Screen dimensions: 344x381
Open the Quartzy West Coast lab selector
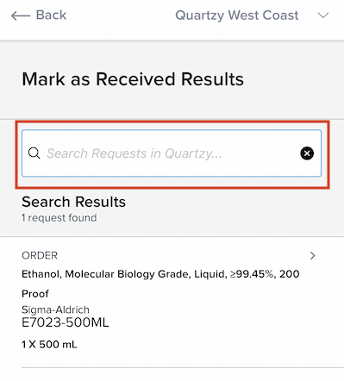pyautogui.click(x=237, y=16)
